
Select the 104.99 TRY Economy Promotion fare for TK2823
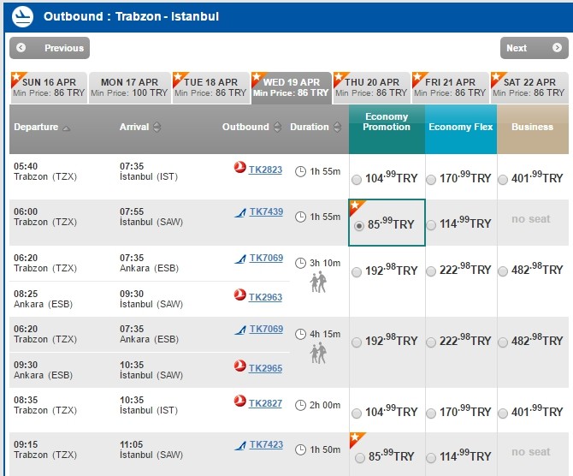coord(357,179)
